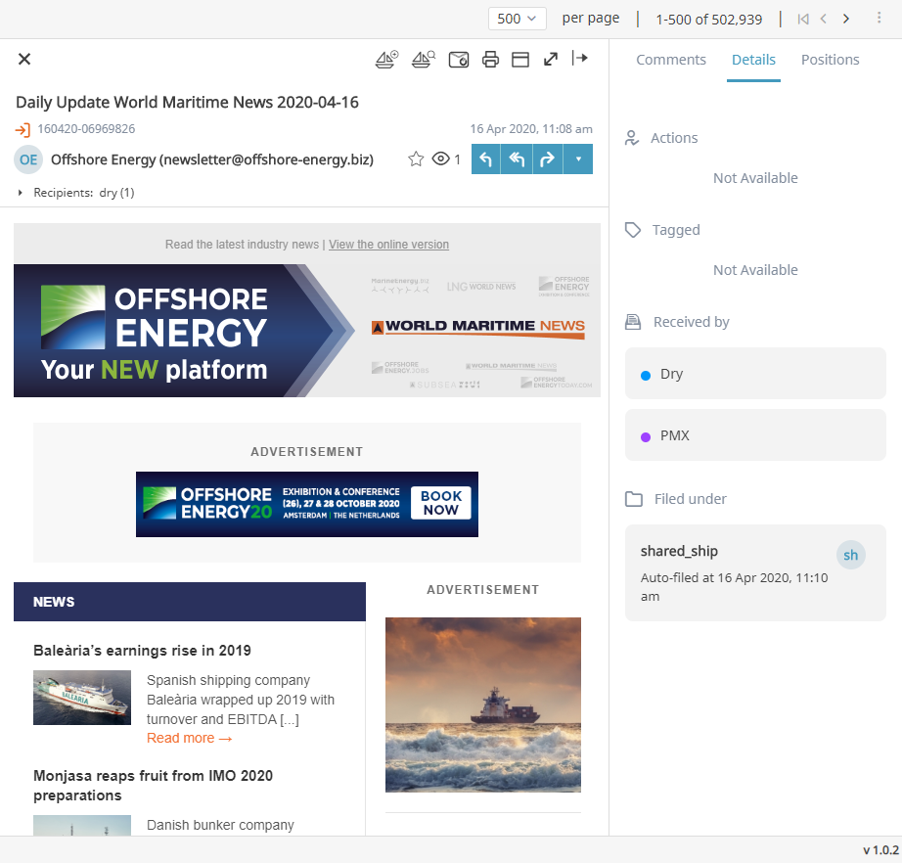
Task: Click the Actions person icon
Action: pyautogui.click(x=632, y=138)
